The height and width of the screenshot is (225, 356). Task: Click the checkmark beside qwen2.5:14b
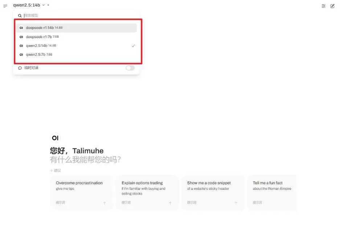point(133,46)
